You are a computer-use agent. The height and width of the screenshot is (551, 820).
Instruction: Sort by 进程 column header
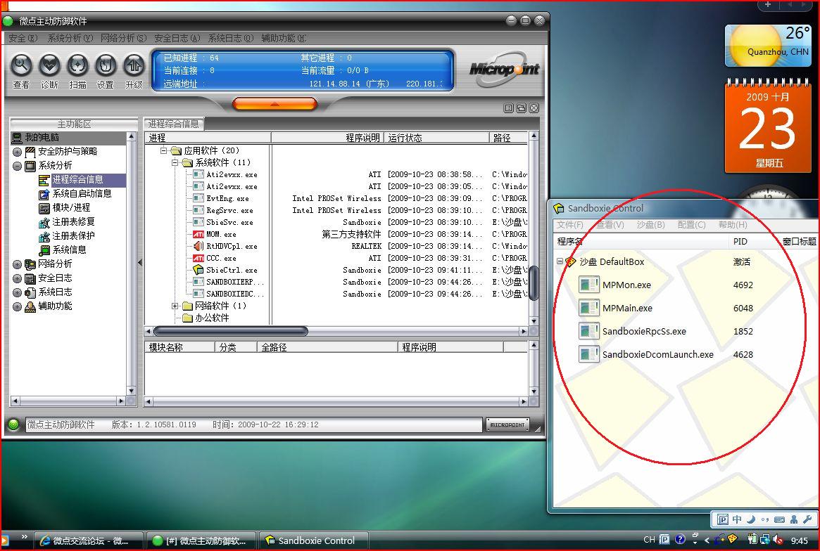click(208, 138)
